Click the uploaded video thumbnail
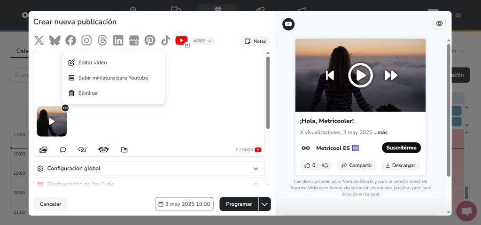Viewport: 481px width, 225px height. click(52, 122)
